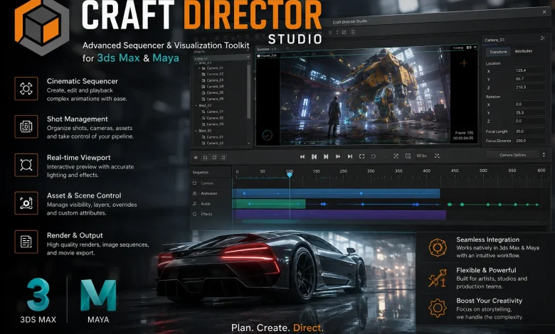555x334 pixels.
Task: Click the Seamless Integration gear icon
Action: 438,247
